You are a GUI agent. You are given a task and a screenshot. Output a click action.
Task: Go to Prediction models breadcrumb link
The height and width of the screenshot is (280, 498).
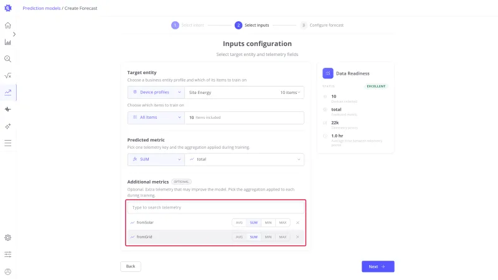click(42, 8)
